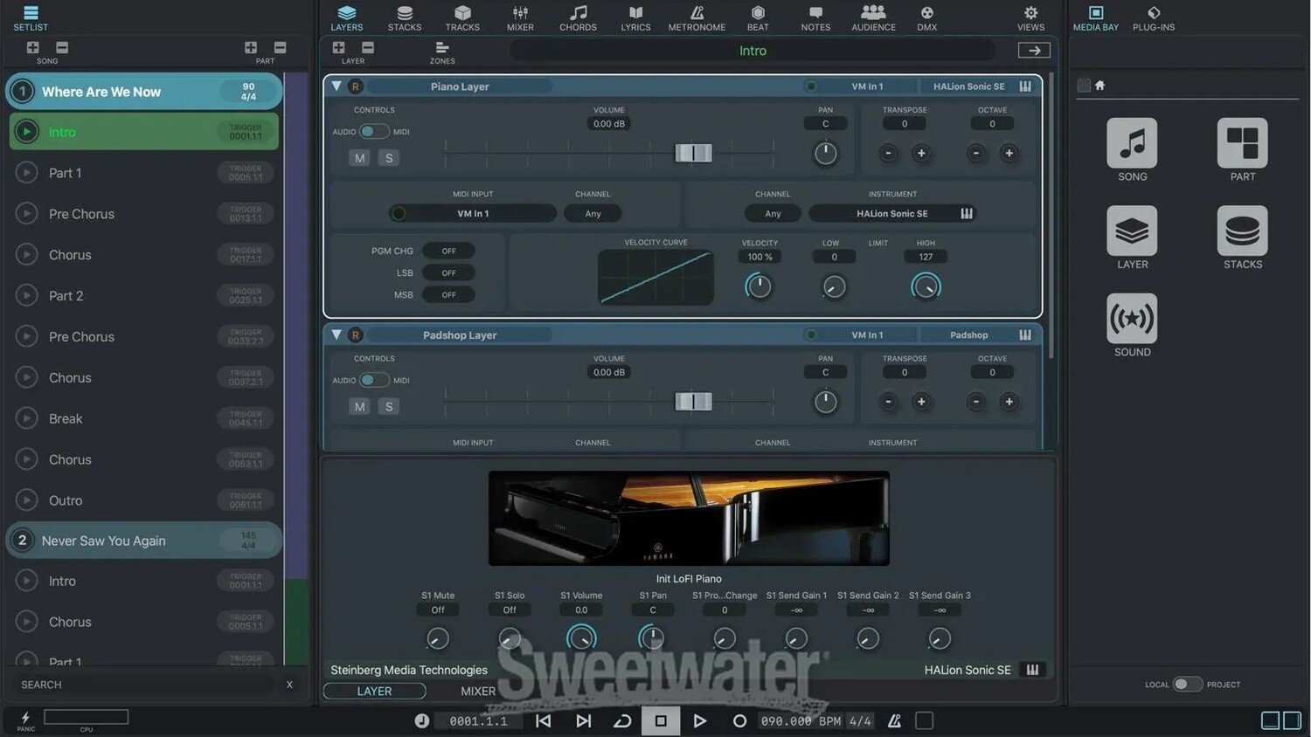The image size is (1311, 737).
Task: Mute the Padshop Layer
Action: coord(359,407)
